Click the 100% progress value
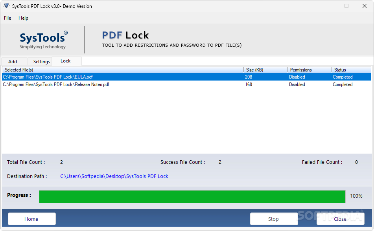The image size is (374, 231). pos(356,196)
